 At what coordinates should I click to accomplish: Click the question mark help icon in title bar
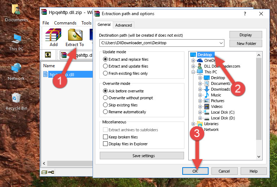[x=245, y=14]
